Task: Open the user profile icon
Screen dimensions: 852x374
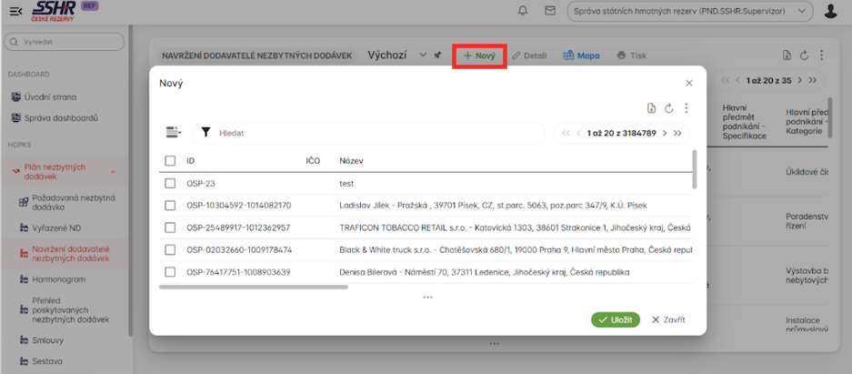Action: click(x=830, y=11)
